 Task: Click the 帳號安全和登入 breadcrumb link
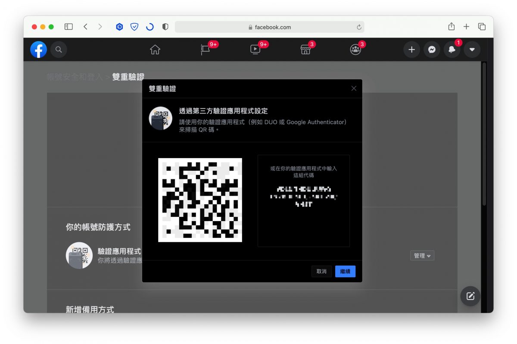coord(75,77)
